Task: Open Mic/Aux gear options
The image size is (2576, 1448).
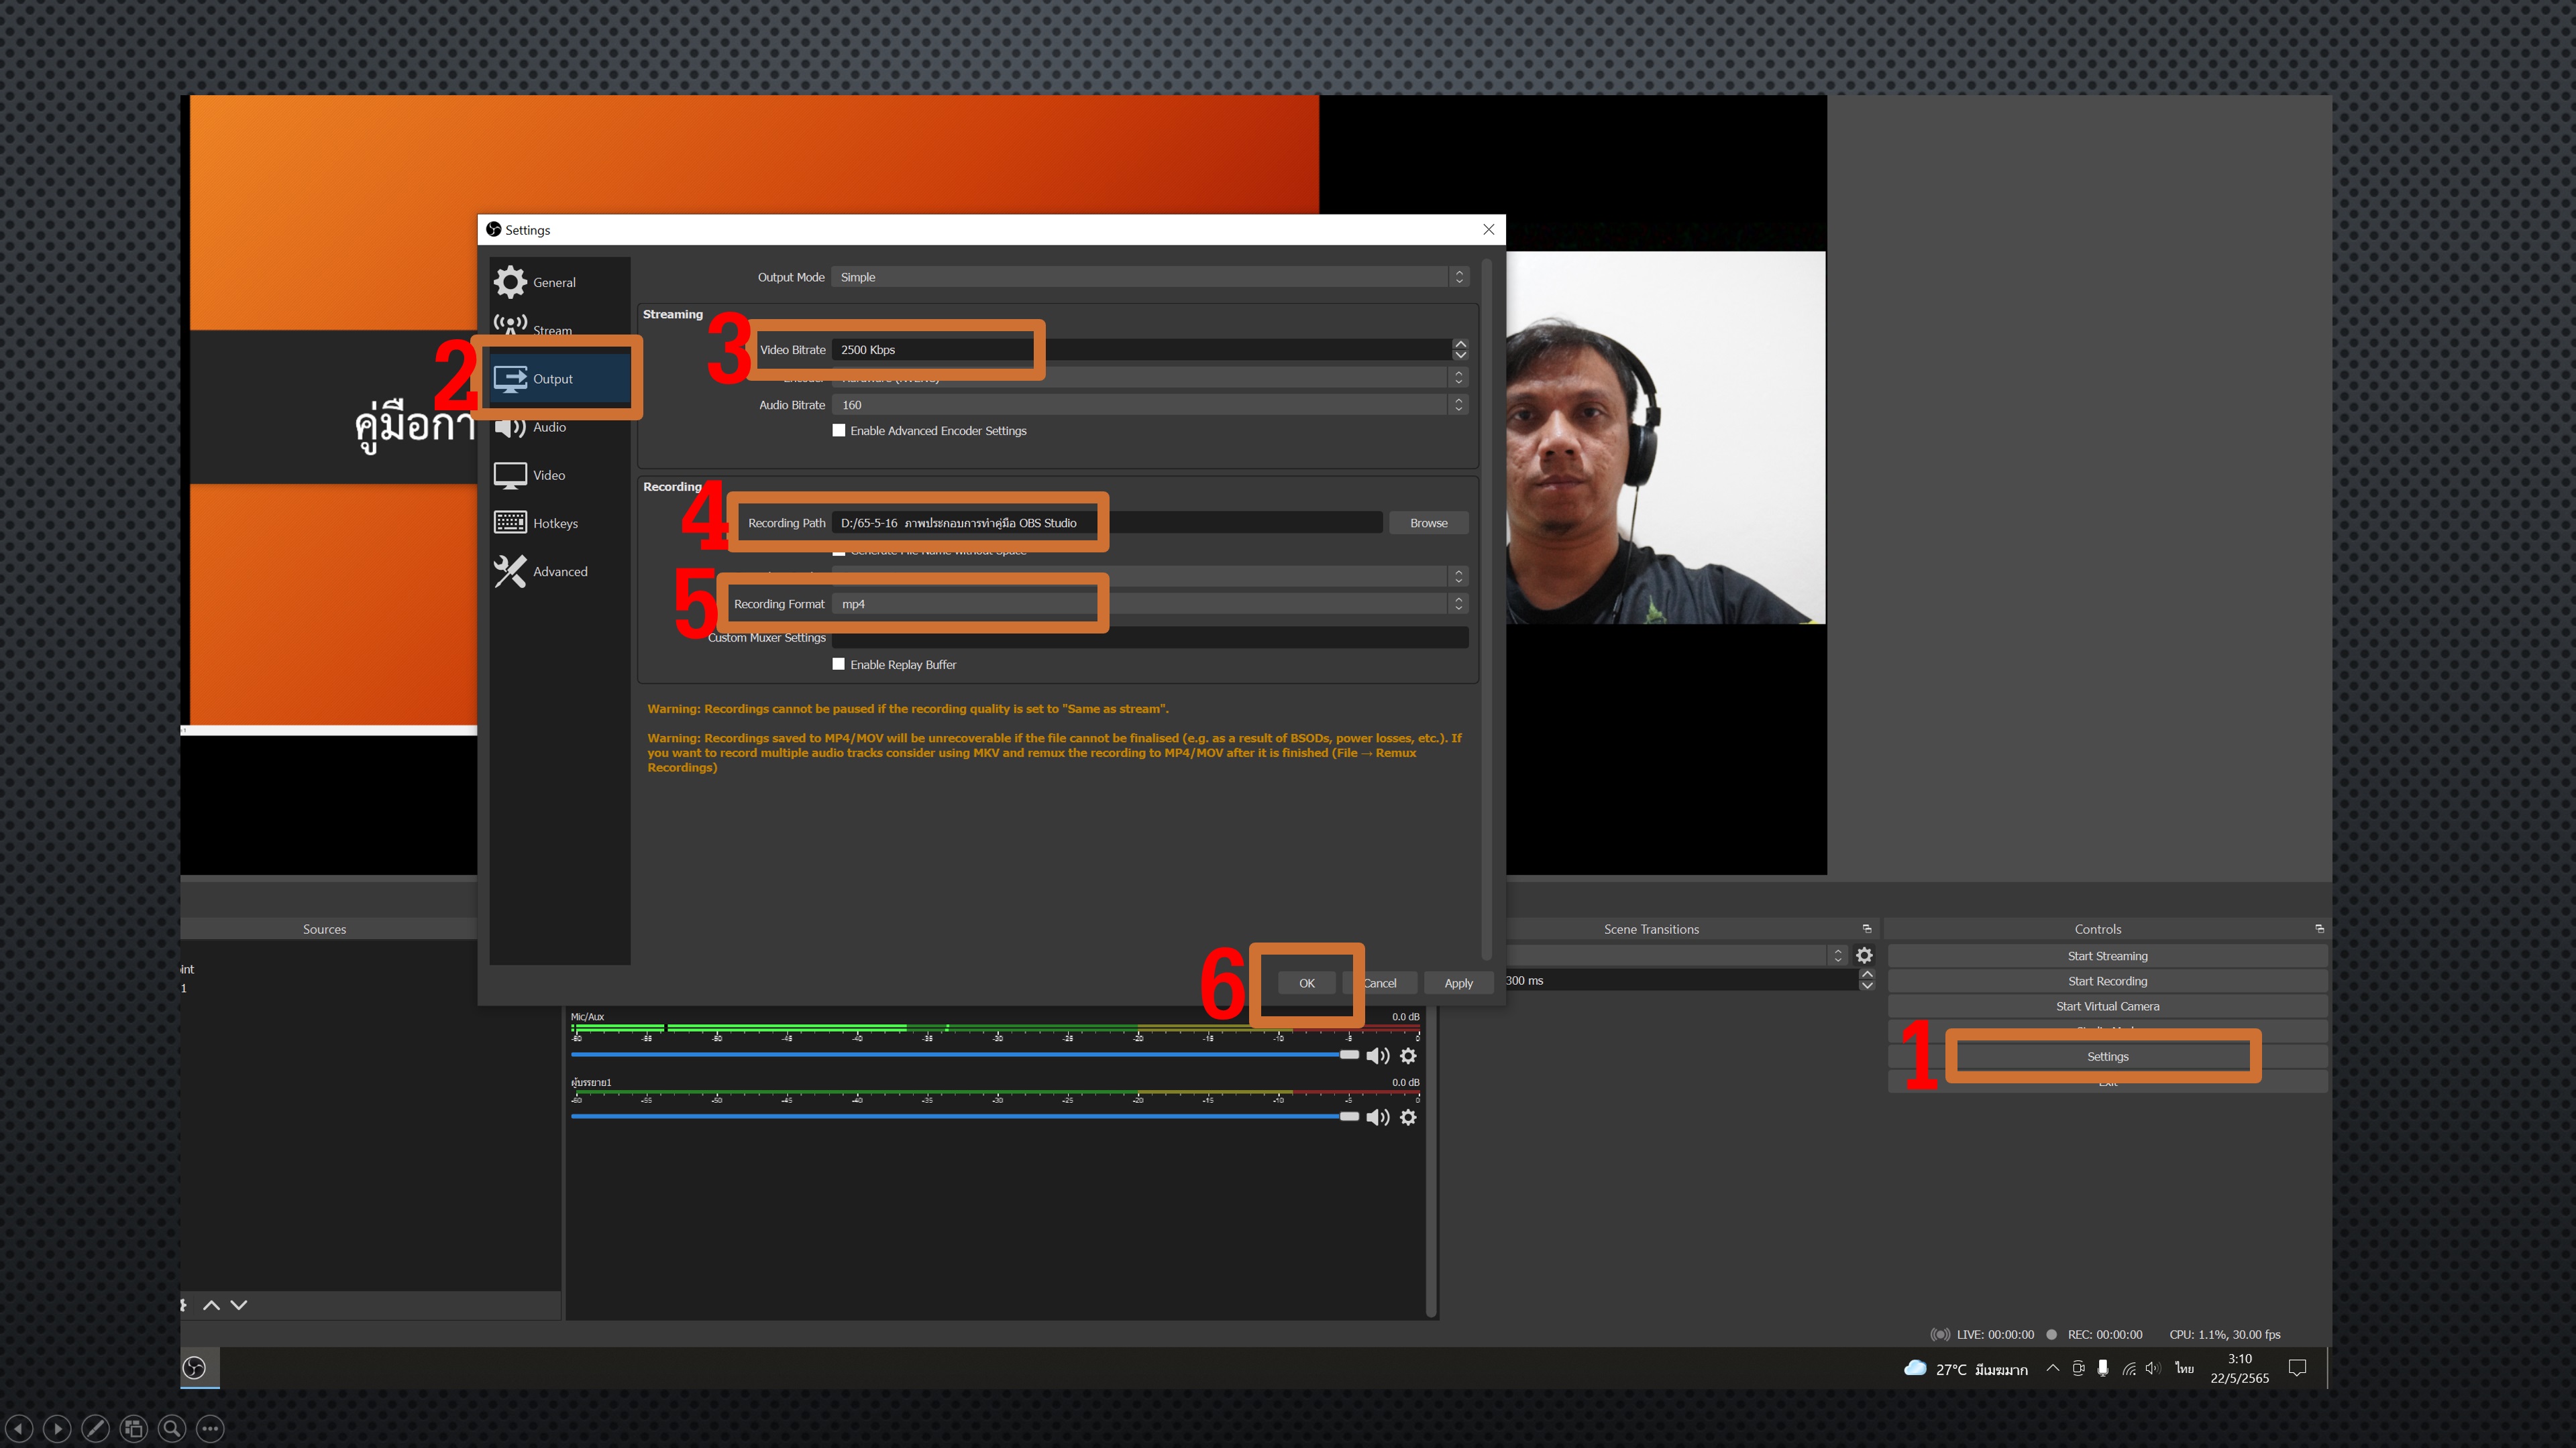Action: (x=1408, y=1057)
